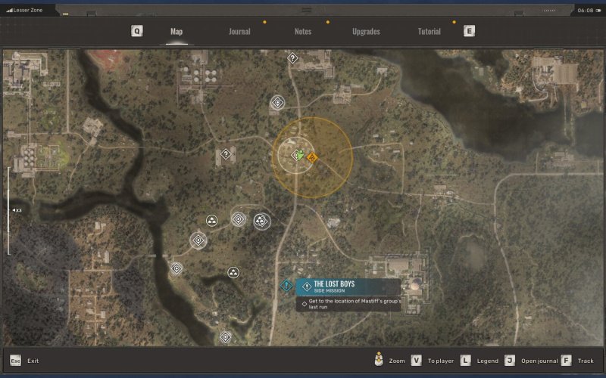The width and height of the screenshot is (606, 378).
Task: Open the Tutorial tab
Action: [429, 32]
